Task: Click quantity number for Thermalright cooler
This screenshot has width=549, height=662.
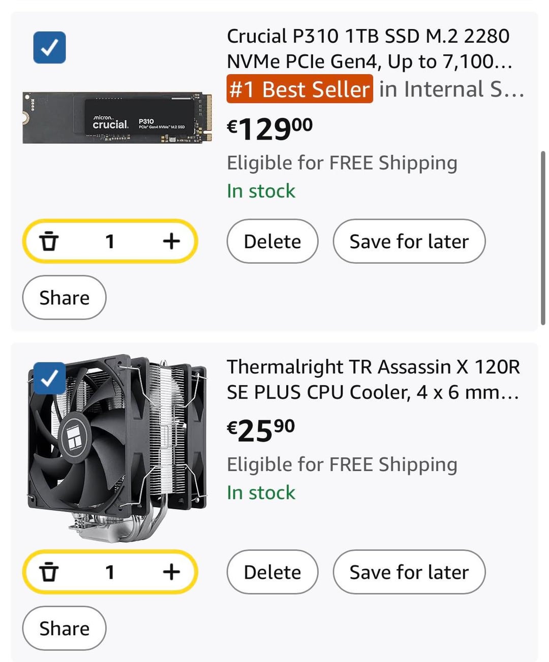Action: pyautogui.click(x=110, y=572)
